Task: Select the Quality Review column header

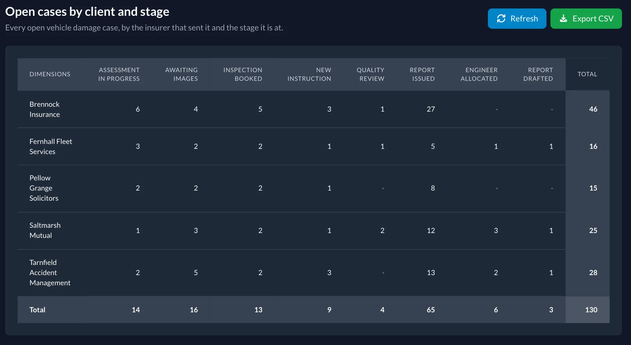Action: [370, 74]
